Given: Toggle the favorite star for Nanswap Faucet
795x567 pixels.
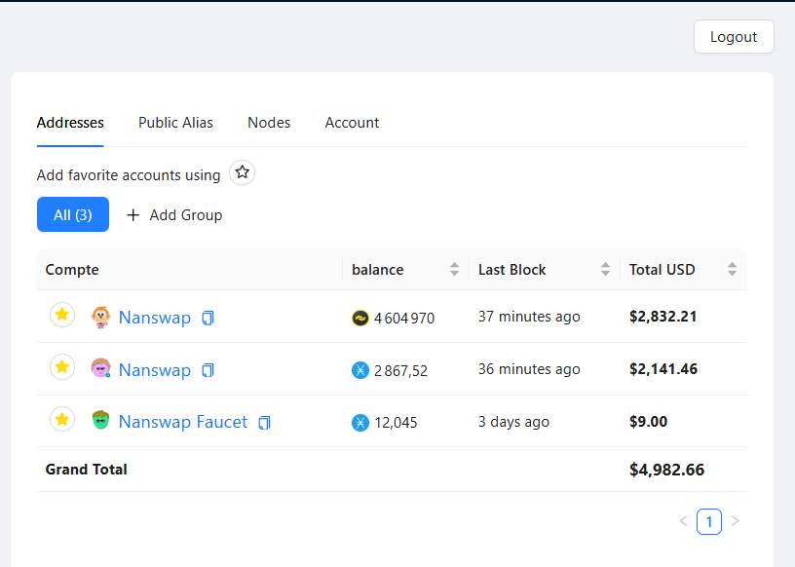Looking at the screenshot, I should click(x=61, y=421).
